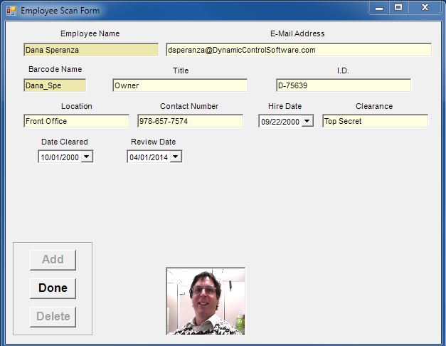Click the Done button
The image size is (446, 346).
click(x=53, y=288)
